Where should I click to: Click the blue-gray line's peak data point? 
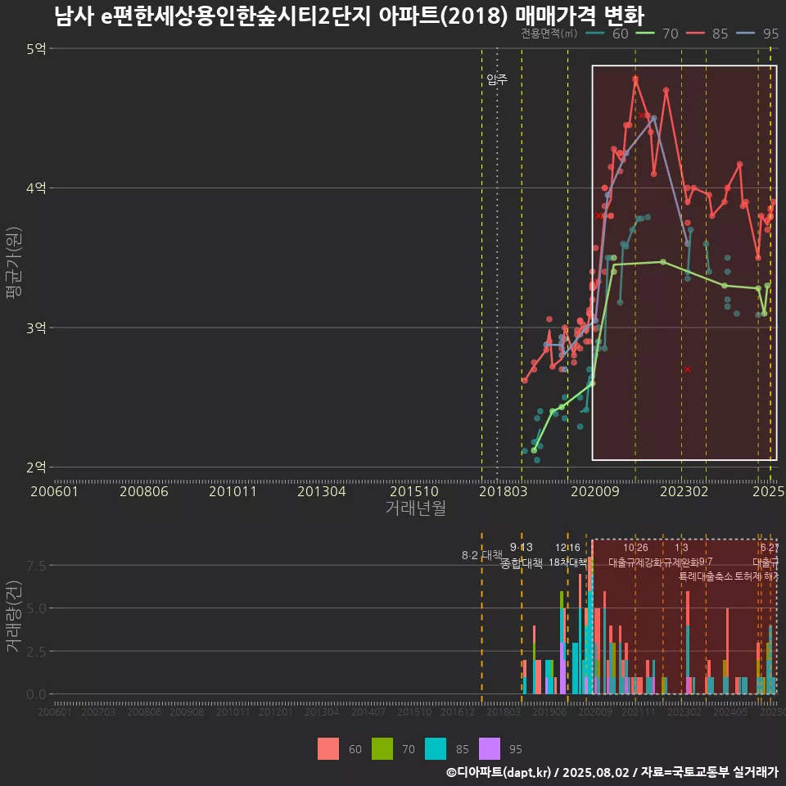coord(653,118)
